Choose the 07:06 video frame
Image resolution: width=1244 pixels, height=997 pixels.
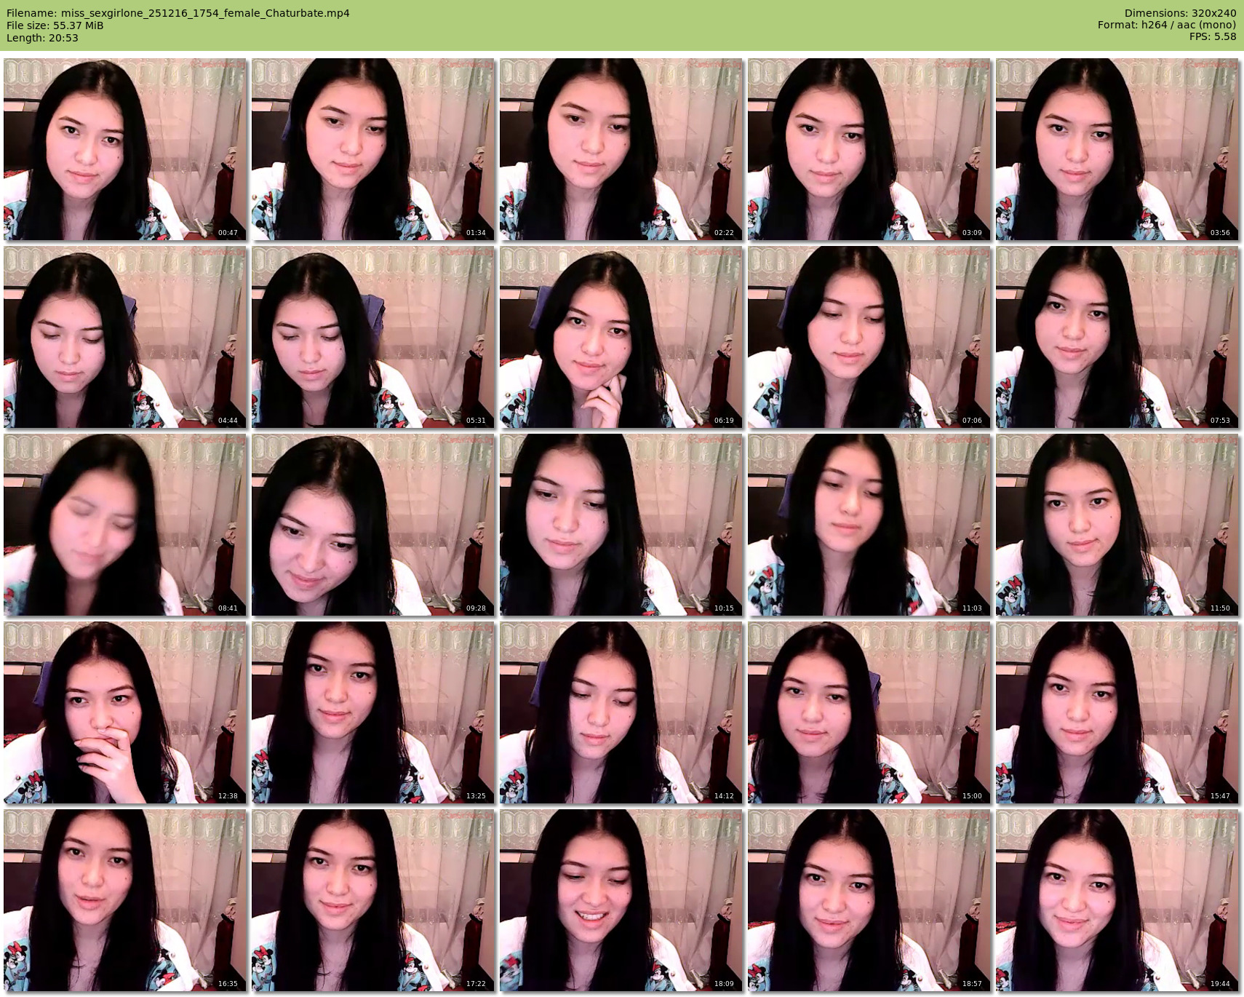point(869,337)
